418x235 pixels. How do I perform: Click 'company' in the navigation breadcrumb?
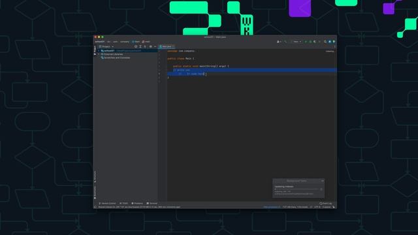point(125,42)
